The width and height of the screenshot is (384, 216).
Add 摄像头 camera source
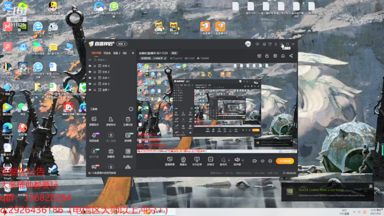coord(183,161)
